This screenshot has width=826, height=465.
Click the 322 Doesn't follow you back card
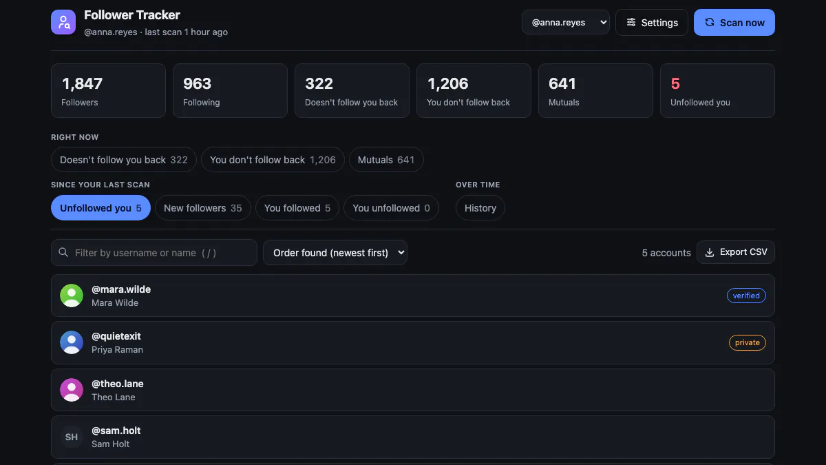352,91
